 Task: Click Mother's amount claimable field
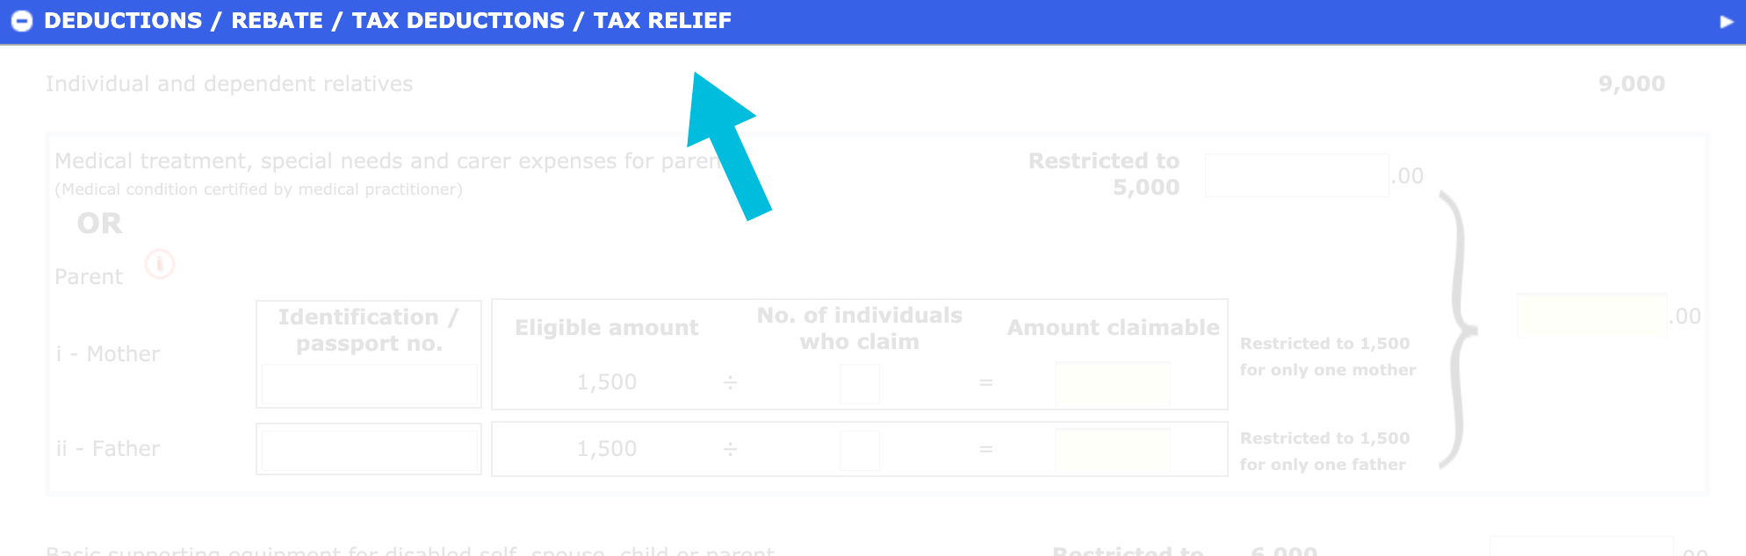pyautogui.click(x=1113, y=383)
